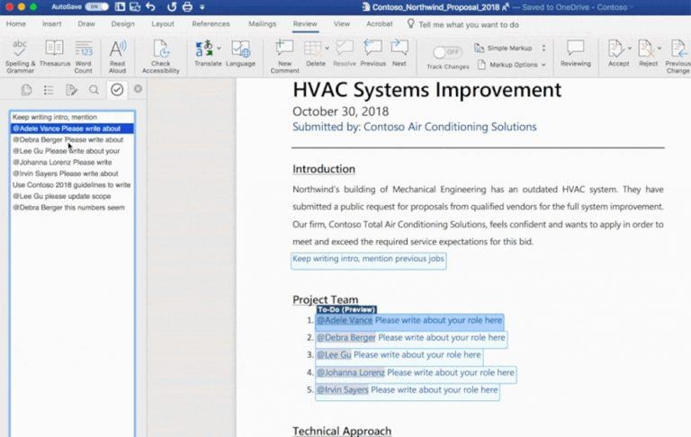The image size is (691, 437).
Task: Expand the Reject dropdown arrow
Action: click(660, 48)
